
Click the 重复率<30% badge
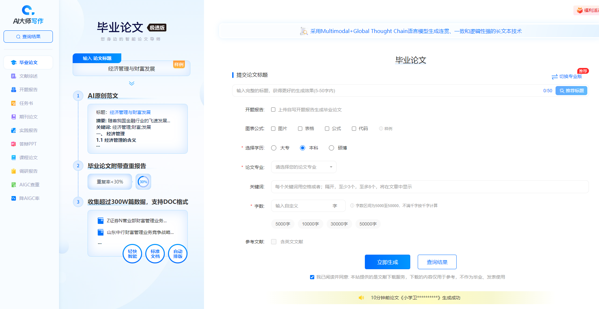110,182
